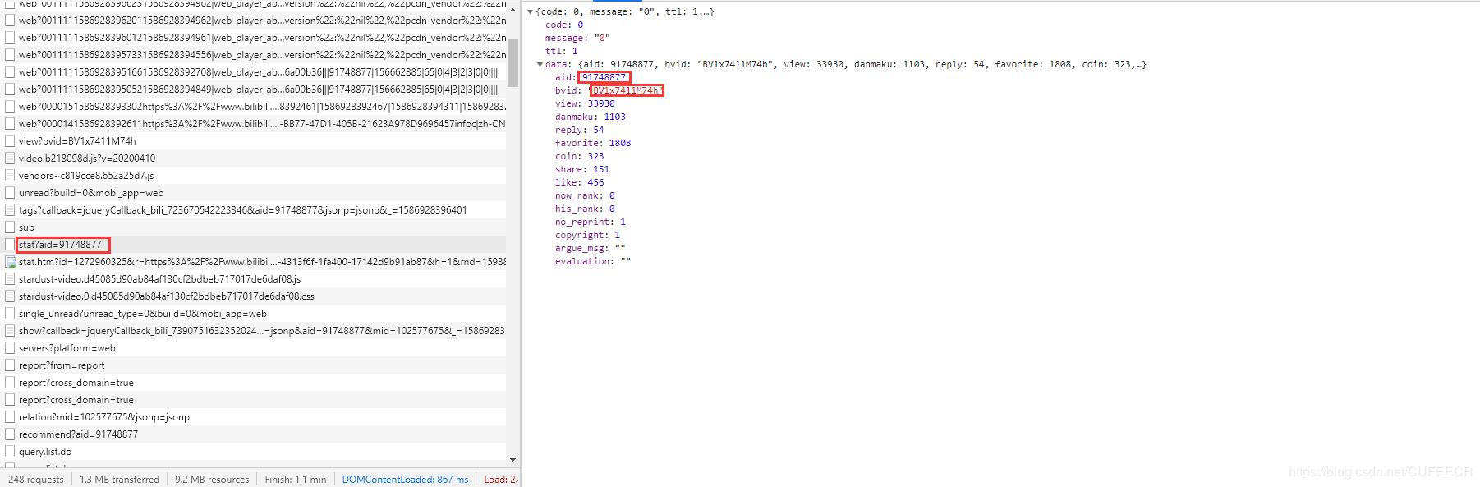Click the no_reprint: 1 property
This screenshot has height=487, width=1480.
pos(591,222)
